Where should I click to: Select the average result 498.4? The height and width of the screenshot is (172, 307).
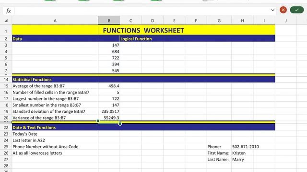point(109,86)
